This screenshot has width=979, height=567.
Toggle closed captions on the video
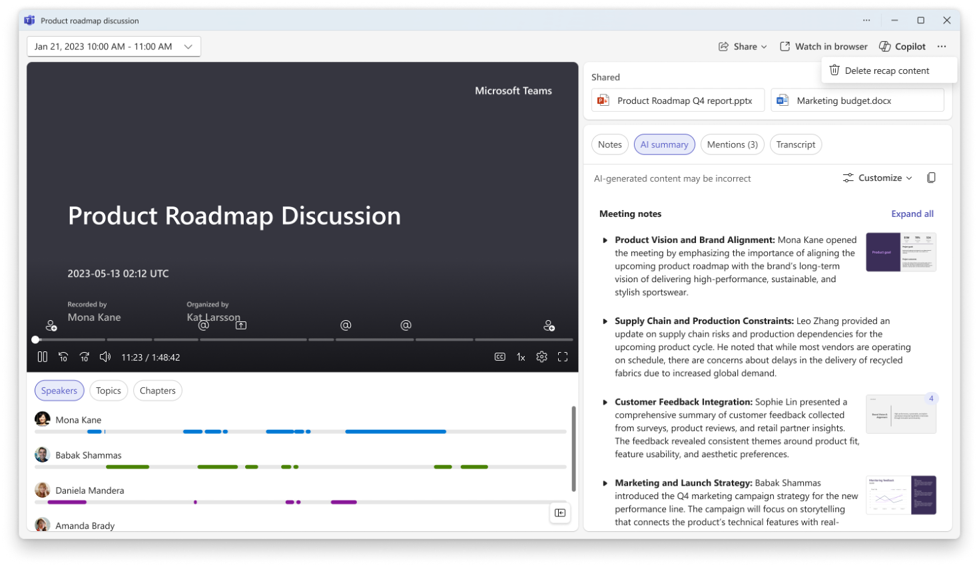(x=499, y=357)
